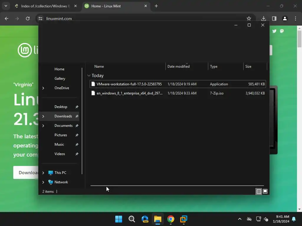302x226 pixels.
Task: Open site information icon in address bar
Action: pyautogui.click(x=40, y=19)
